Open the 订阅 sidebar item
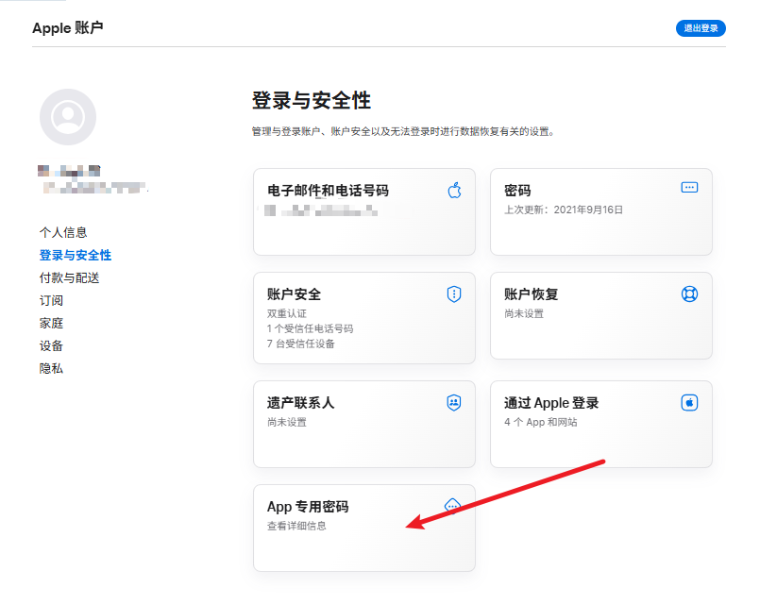 point(51,301)
